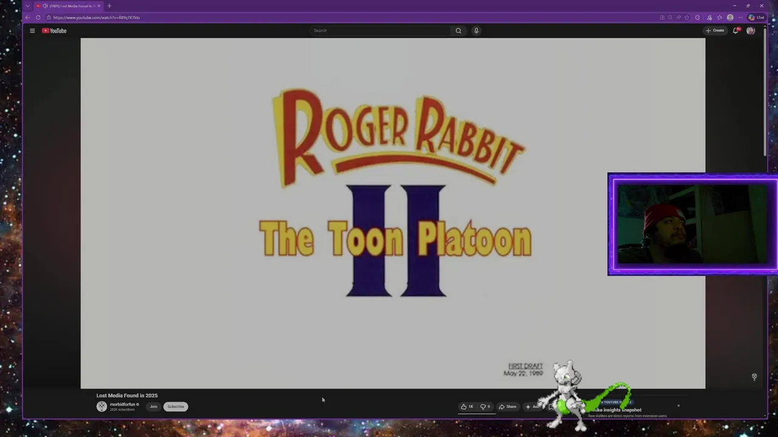The width and height of the screenshot is (778, 437).
Task: Open media control music icon in toolbar
Action: tap(709, 18)
